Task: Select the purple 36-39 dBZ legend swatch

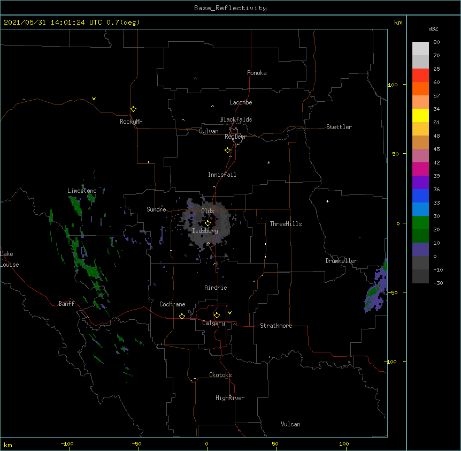Action: [420, 183]
